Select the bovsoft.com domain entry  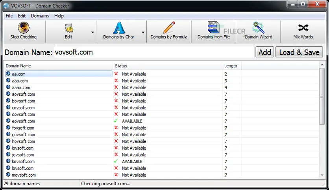tap(23, 101)
